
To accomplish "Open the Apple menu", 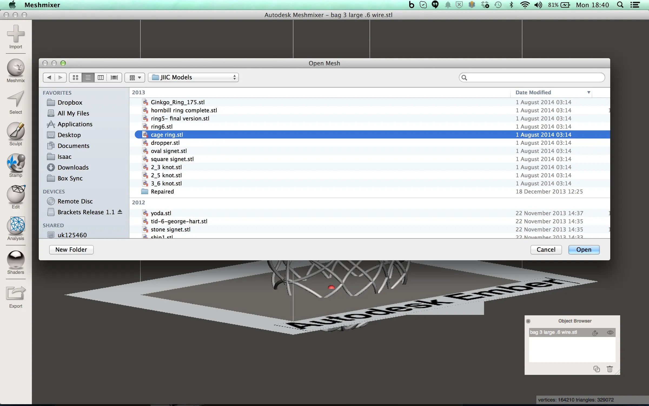I will click(12, 5).
